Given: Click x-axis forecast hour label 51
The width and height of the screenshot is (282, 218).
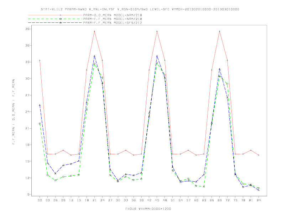Looking at the screenshot, I should (173, 200).
